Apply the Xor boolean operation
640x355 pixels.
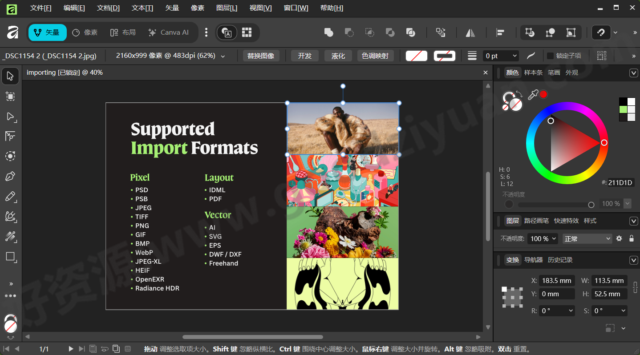(x=390, y=32)
